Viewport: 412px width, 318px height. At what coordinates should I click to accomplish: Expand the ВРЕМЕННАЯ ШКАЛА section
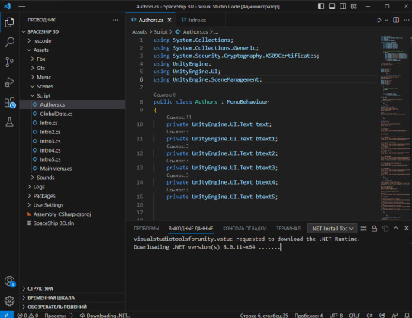point(72,297)
